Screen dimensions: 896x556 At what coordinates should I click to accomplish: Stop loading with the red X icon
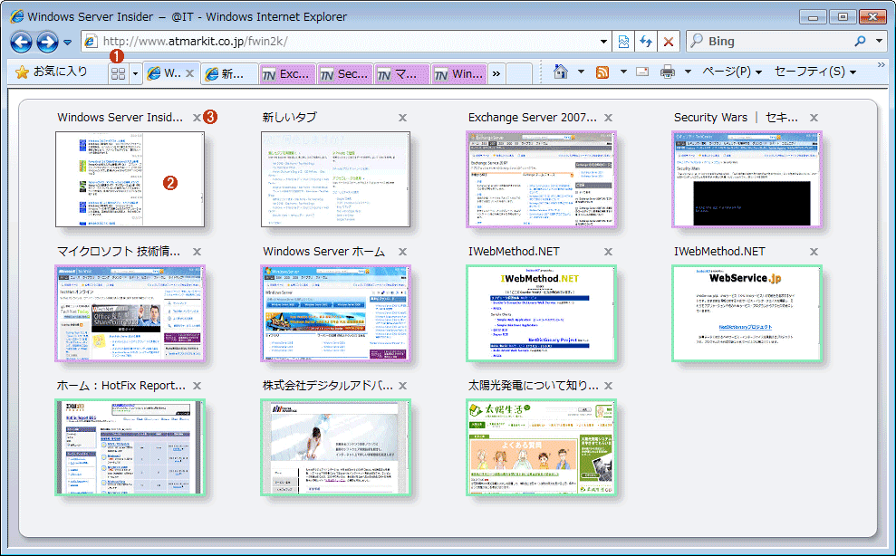pyautogui.click(x=668, y=42)
